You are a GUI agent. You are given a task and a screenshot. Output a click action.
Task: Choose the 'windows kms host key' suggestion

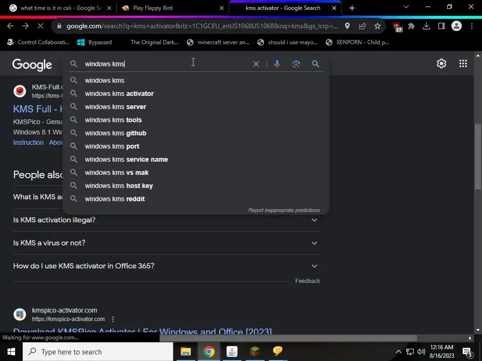coord(196,186)
